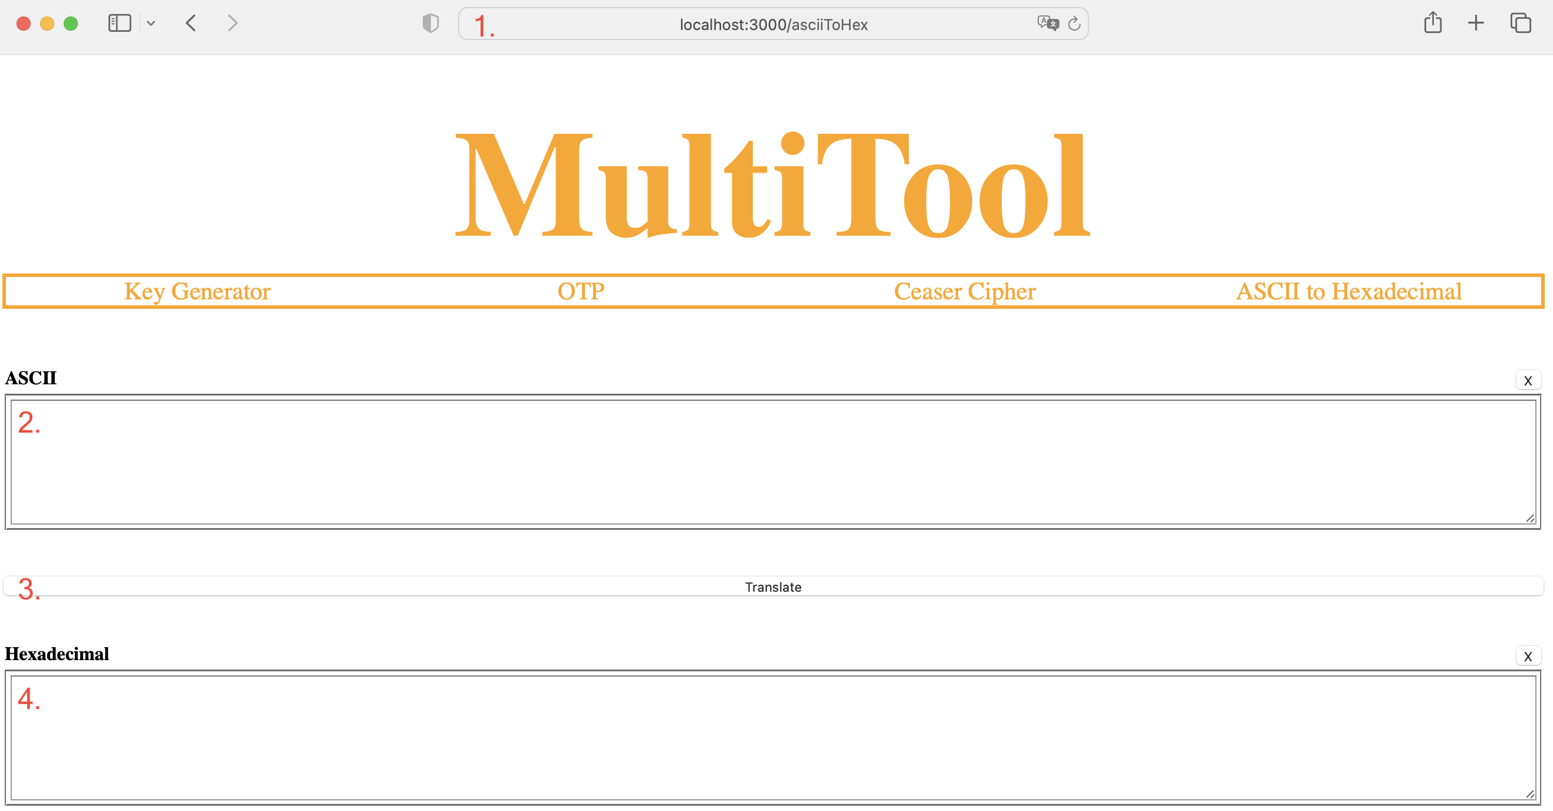Viewport: 1553px width, 811px height.
Task: Clear the Hexadecimal field with its X button
Action: click(x=1528, y=656)
